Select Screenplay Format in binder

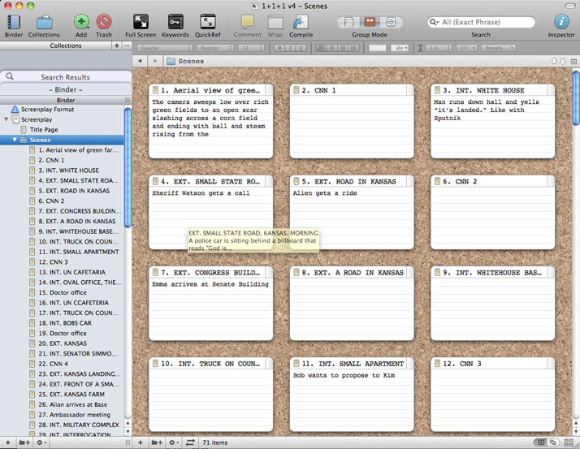coord(47,110)
